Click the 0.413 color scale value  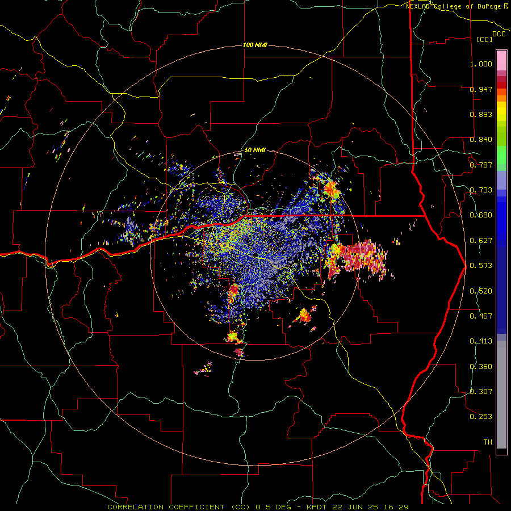[481, 341]
